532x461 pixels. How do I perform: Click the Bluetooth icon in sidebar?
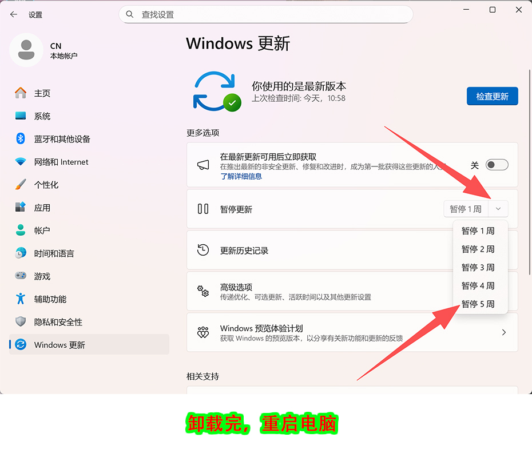pyautogui.click(x=21, y=139)
